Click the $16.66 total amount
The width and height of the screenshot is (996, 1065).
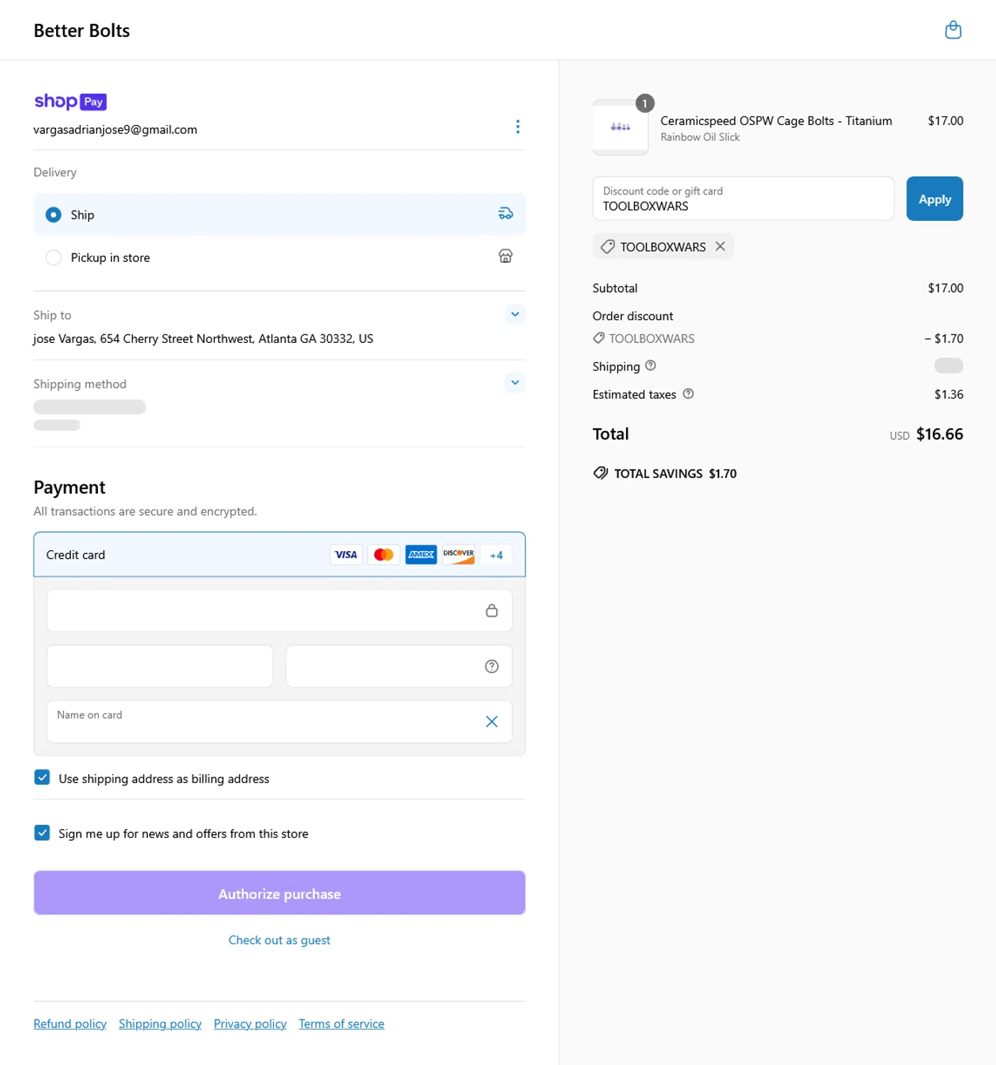pyautogui.click(x=939, y=434)
